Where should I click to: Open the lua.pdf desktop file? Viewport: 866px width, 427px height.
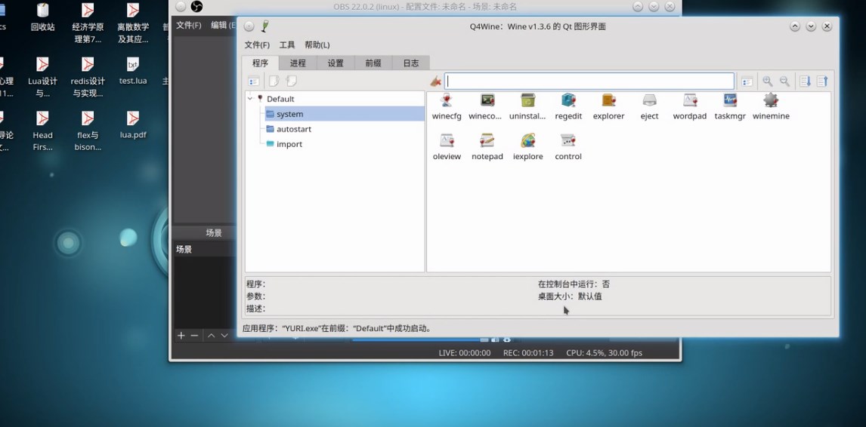tap(132, 124)
